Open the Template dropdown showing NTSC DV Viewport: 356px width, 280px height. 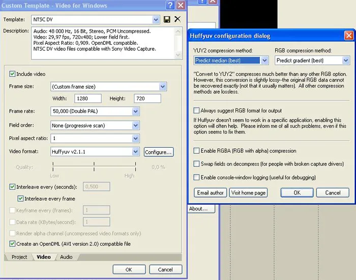tap(156, 19)
